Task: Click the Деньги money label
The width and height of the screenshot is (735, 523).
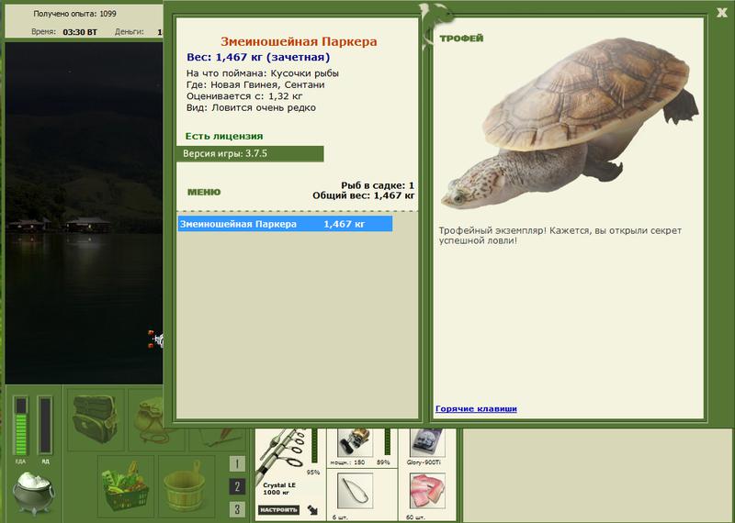Action: (x=130, y=32)
